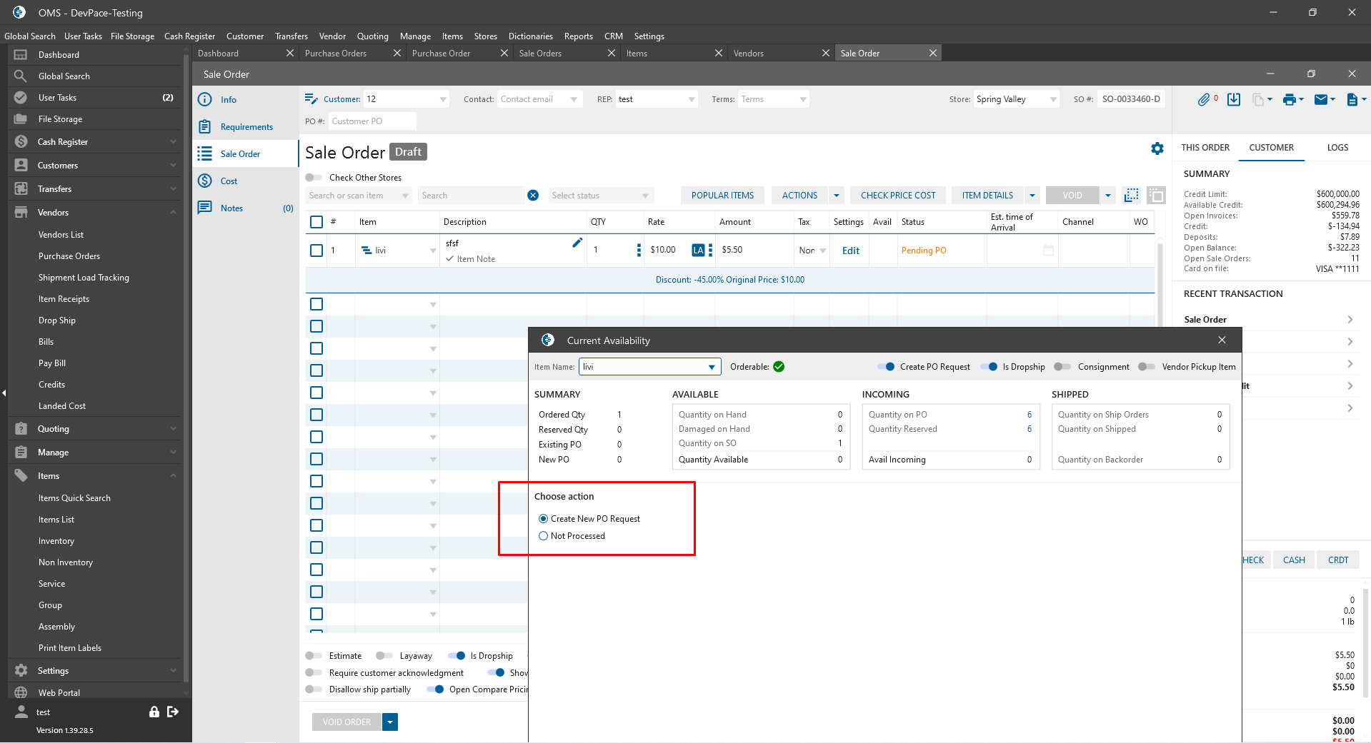This screenshot has width=1371, height=743.
Task: Clear the search with the blue X icon
Action: 533,196
